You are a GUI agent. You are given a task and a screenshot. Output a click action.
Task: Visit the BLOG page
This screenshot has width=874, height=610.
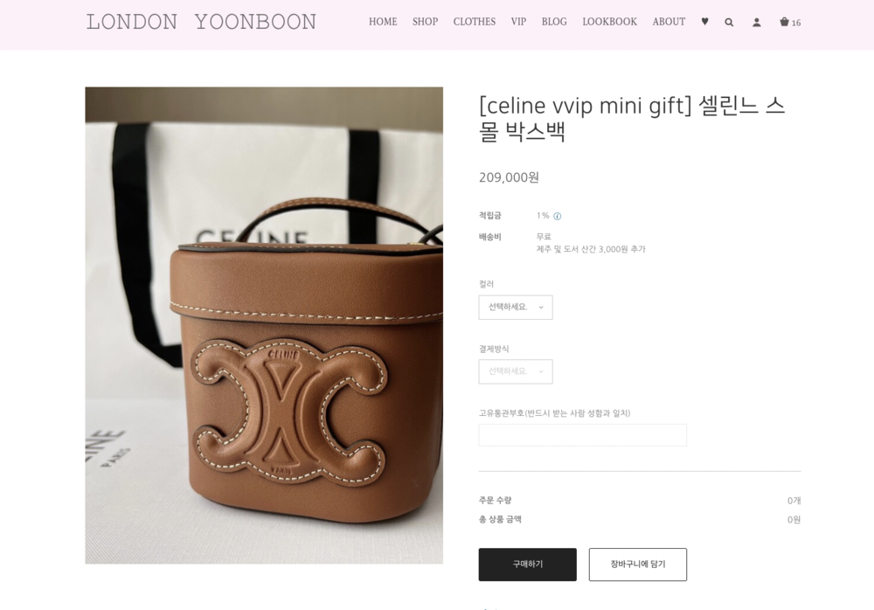pos(554,22)
